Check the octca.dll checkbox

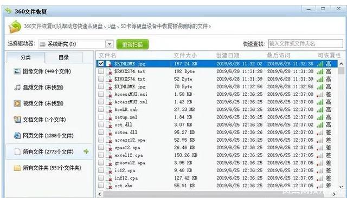(x=101, y=132)
